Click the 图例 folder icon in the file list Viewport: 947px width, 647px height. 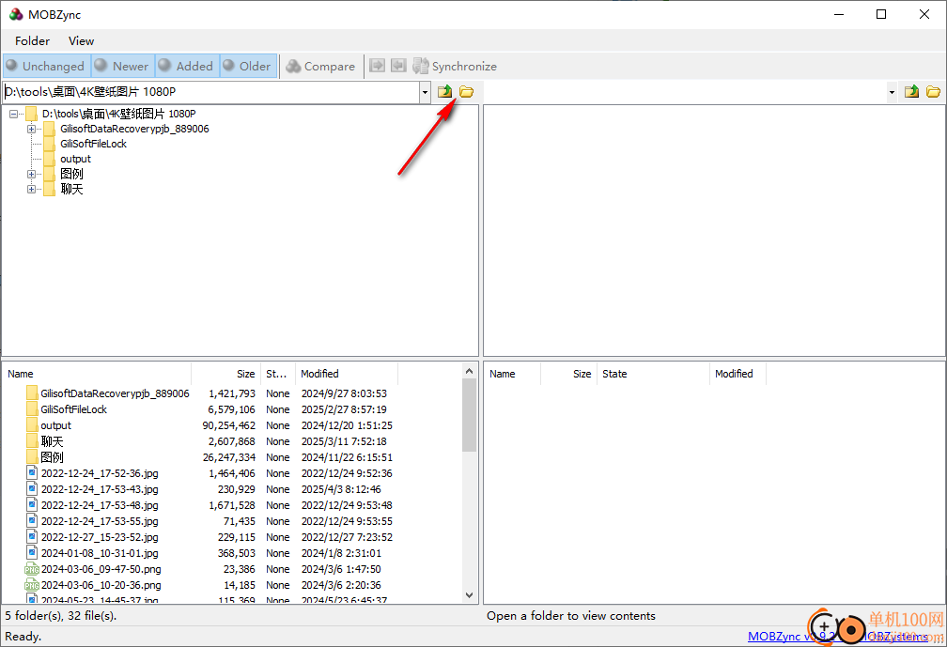coord(32,457)
